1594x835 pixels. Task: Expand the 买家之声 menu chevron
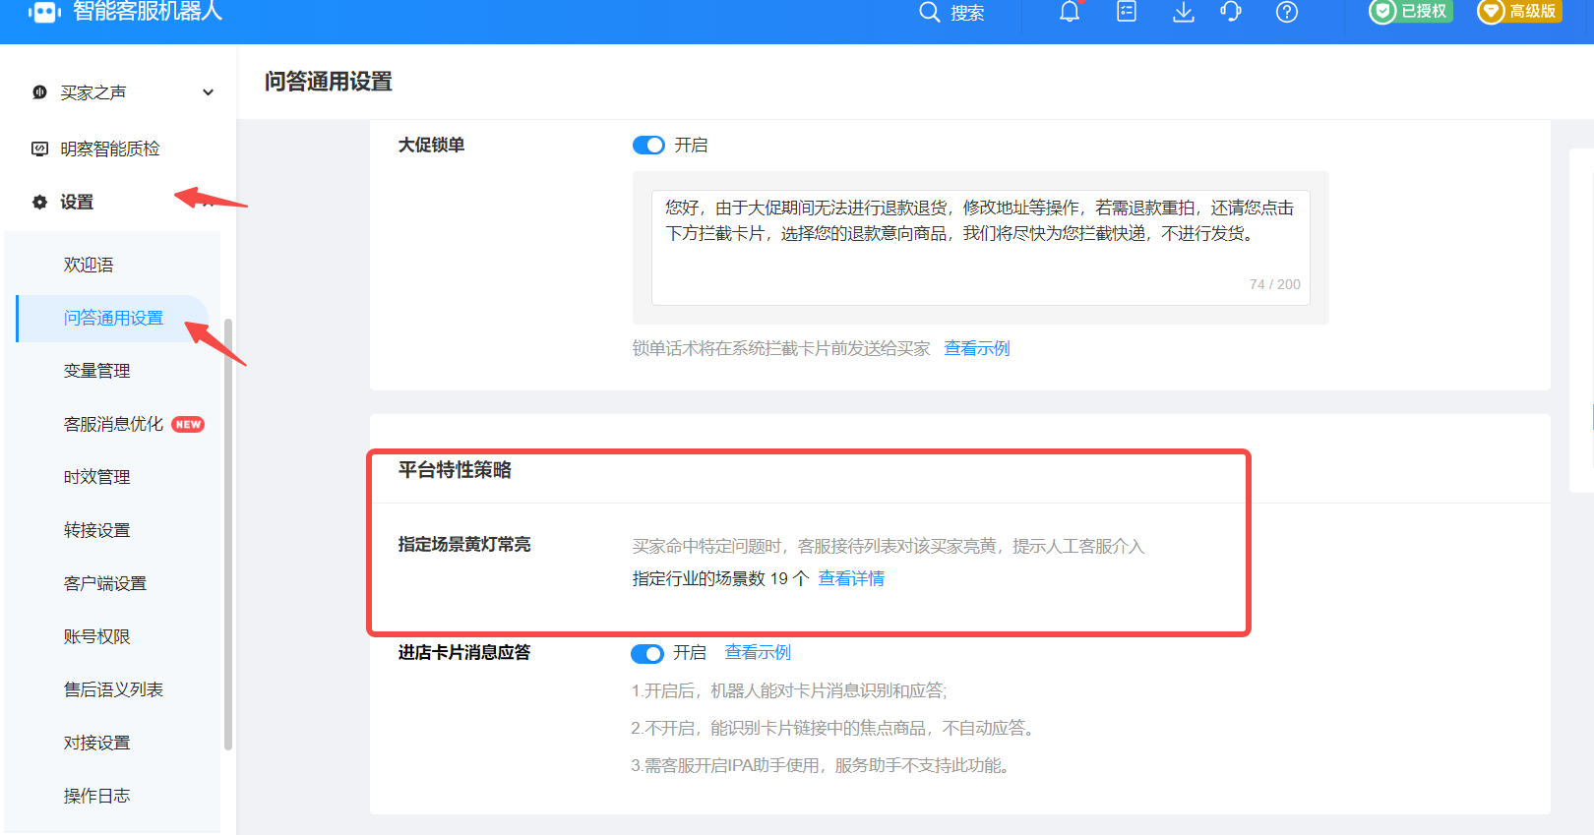pyautogui.click(x=208, y=92)
